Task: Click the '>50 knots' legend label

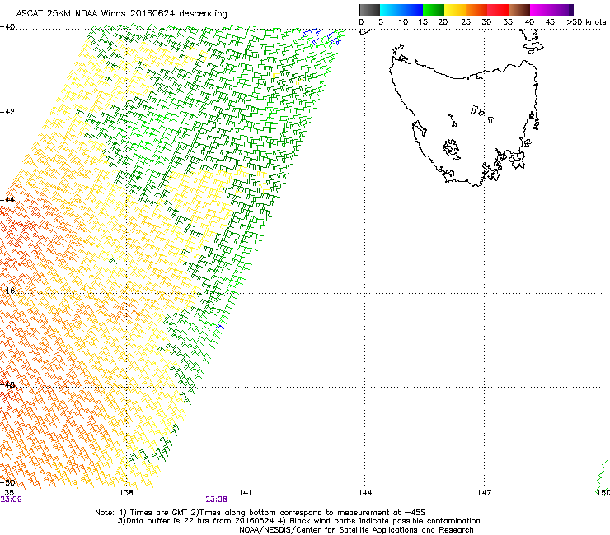Action: click(586, 21)
